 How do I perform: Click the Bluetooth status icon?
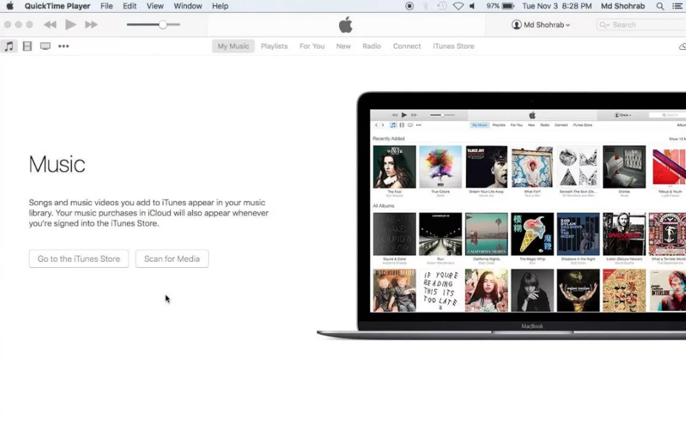425,6
